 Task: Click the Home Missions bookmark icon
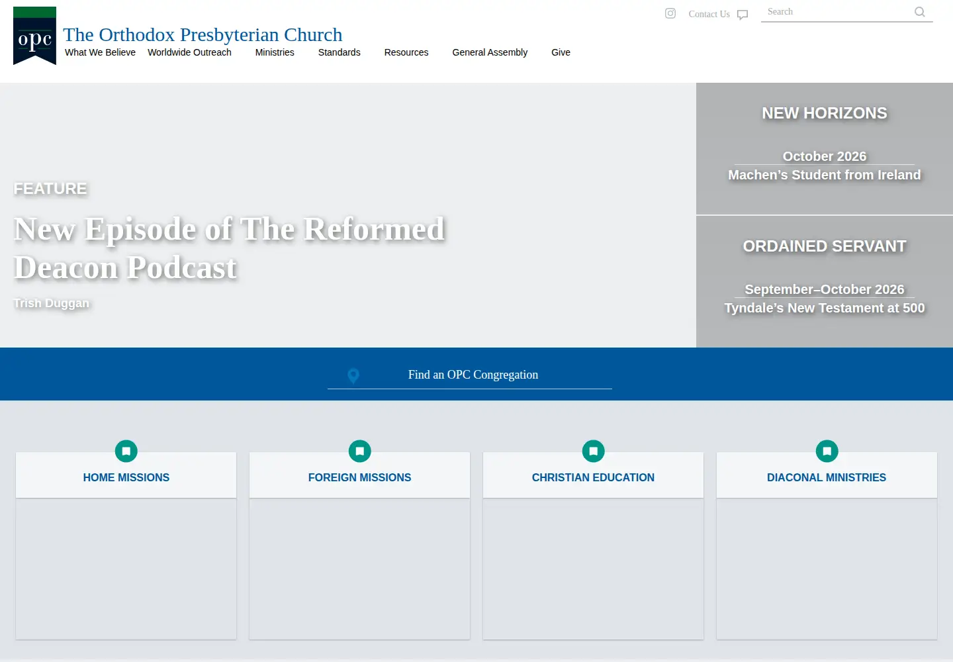coord(126,451)
